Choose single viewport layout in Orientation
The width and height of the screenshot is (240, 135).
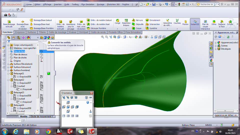click(64, 116)
